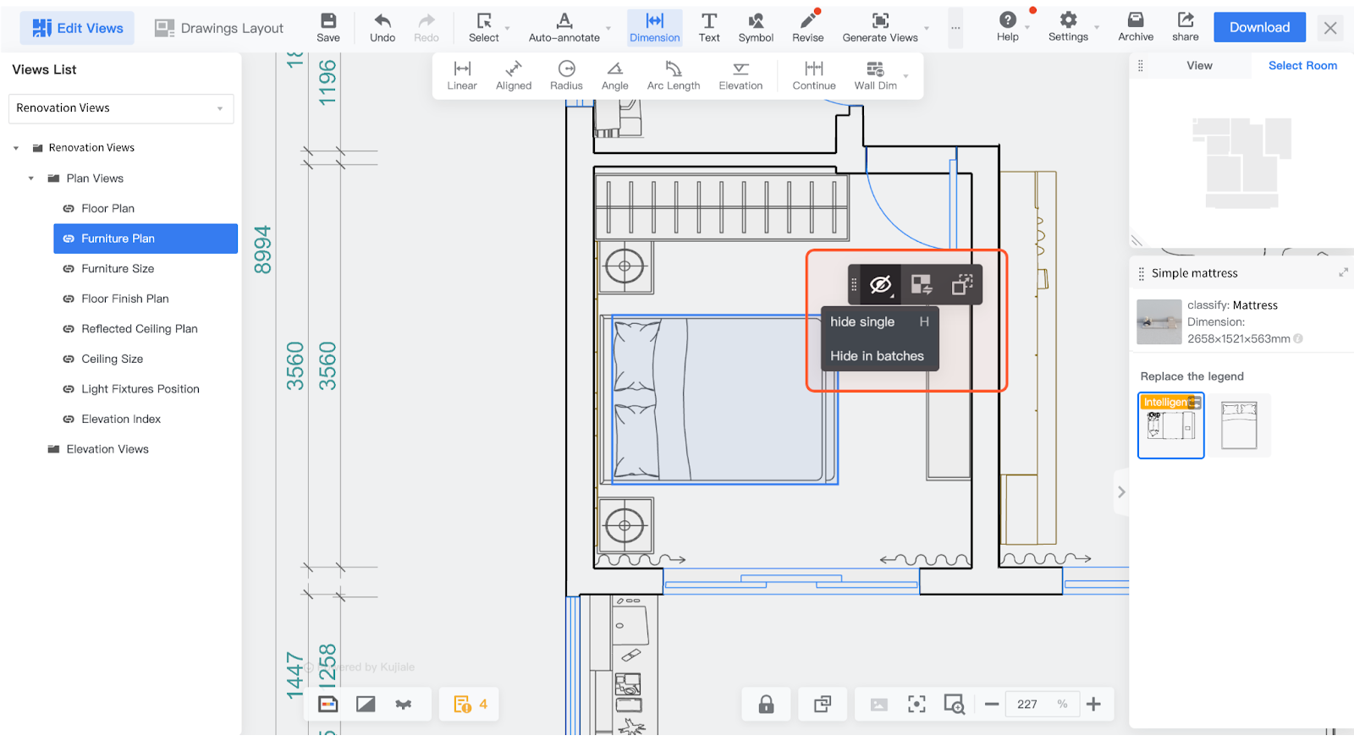This screenshot has width=1354, height=741.
Task: Select the Linear dimension tool
Action: tap(462, 75)
